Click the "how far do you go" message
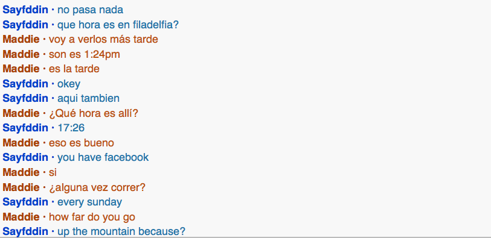 [x=92, y=217]
